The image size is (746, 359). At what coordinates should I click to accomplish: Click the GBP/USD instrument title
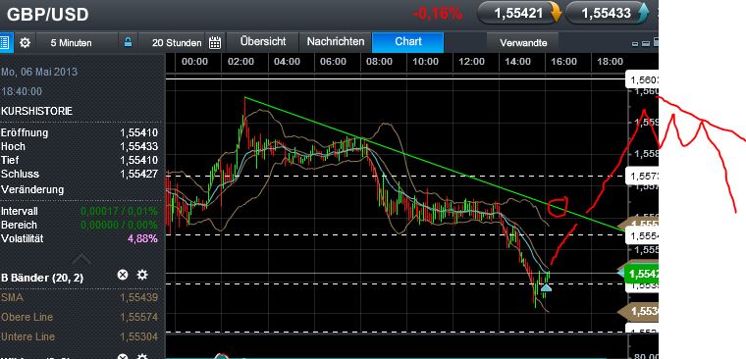[x=47, y=15]
